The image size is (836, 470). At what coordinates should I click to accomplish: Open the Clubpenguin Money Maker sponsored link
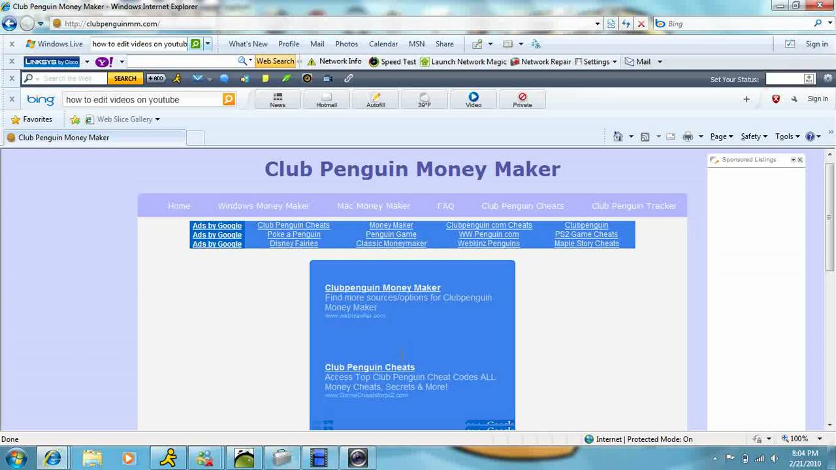tap(383, 288)
